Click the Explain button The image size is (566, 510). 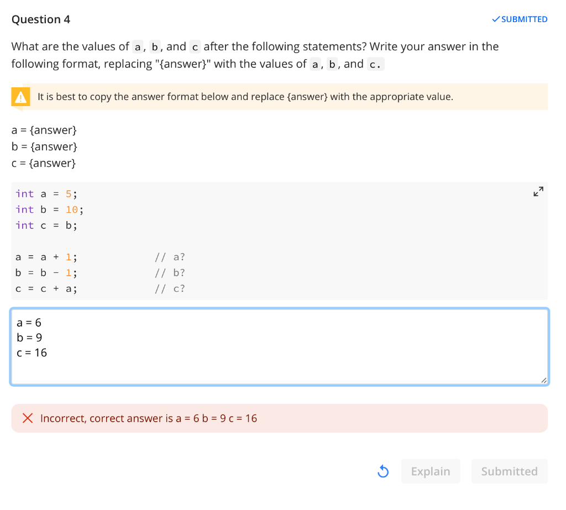pyautogui.click(x=431, y=471)
